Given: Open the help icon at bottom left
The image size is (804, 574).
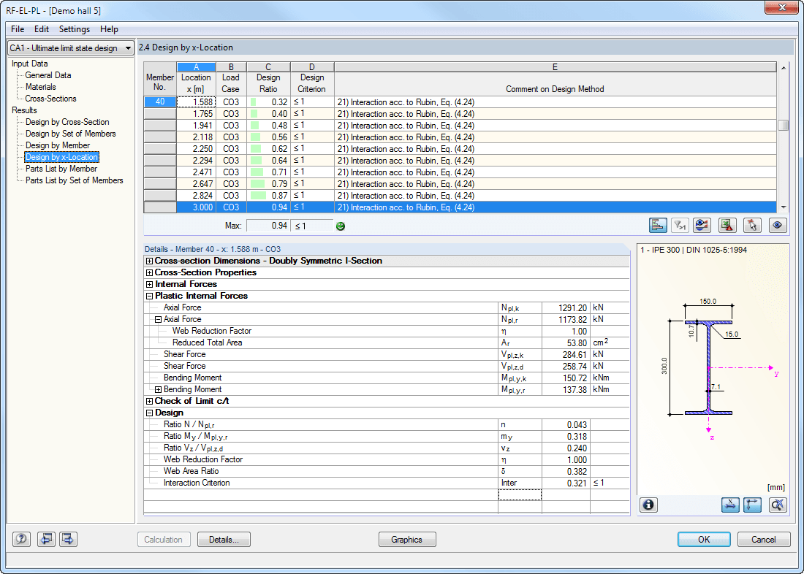Looking at the screenshot, I should coord(21,539).
